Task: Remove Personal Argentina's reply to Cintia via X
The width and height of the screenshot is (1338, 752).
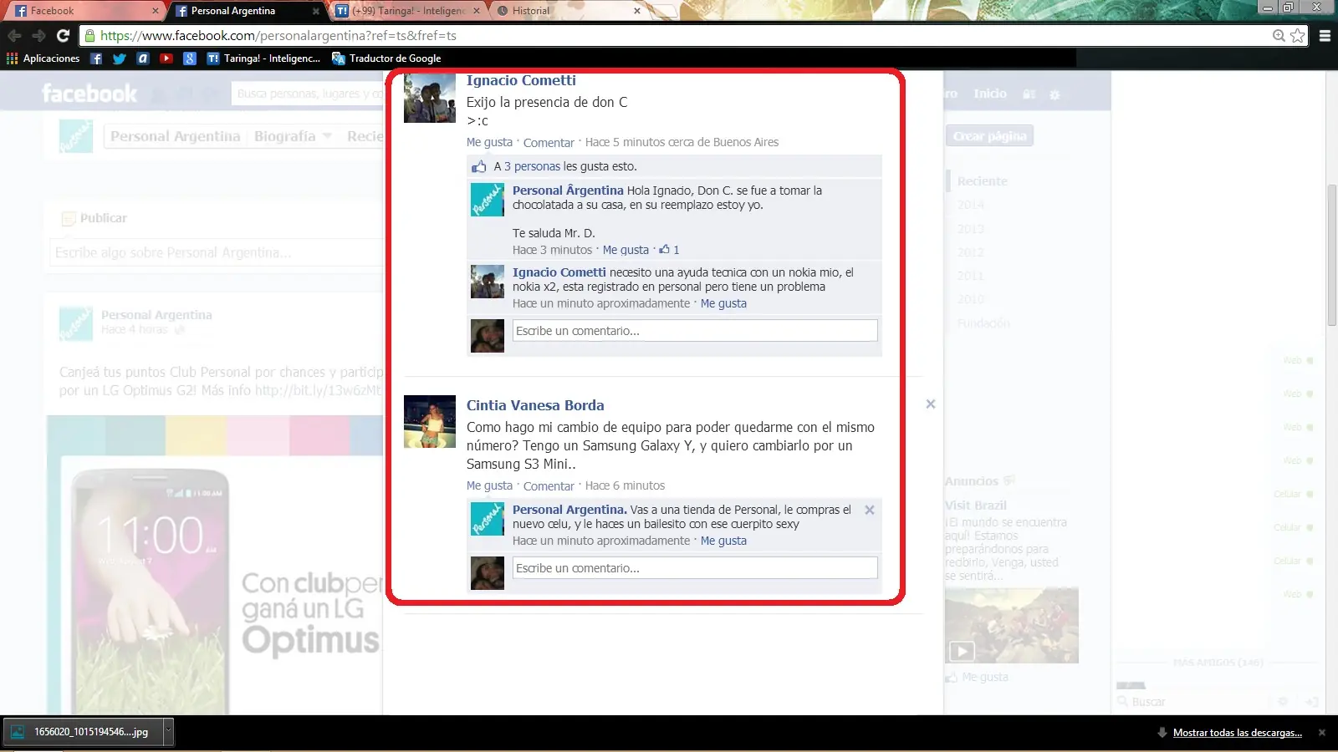Action: click(x=870, y=510)
